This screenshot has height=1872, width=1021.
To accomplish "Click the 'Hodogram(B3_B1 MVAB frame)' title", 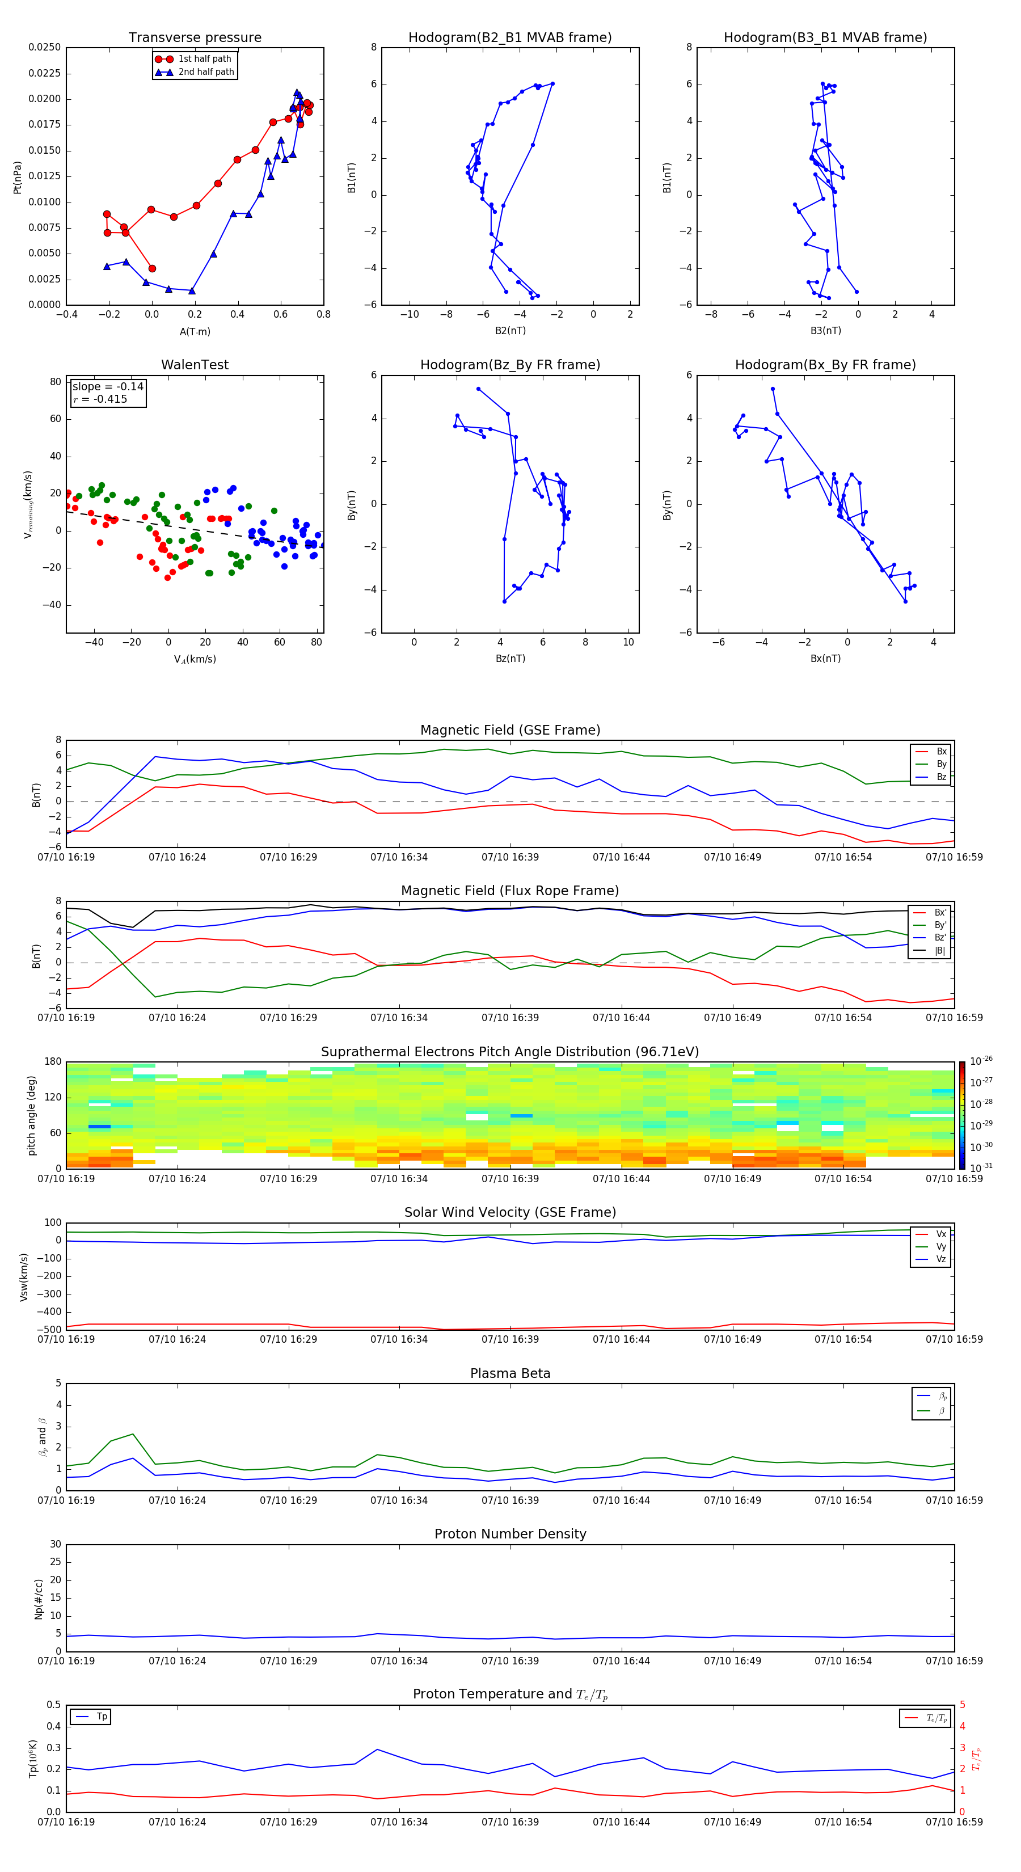I will pyautogui.click(x=825, y=38).
